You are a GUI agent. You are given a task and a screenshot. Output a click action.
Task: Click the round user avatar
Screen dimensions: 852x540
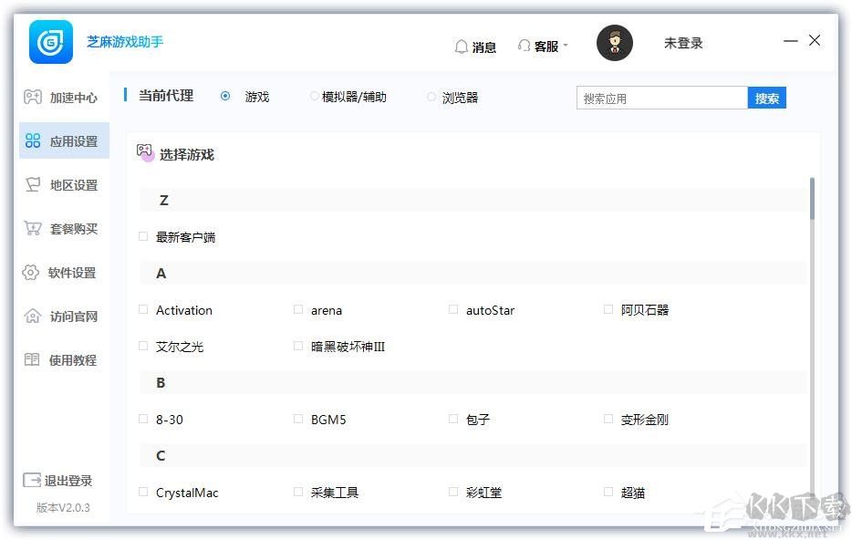click(614, 43)
